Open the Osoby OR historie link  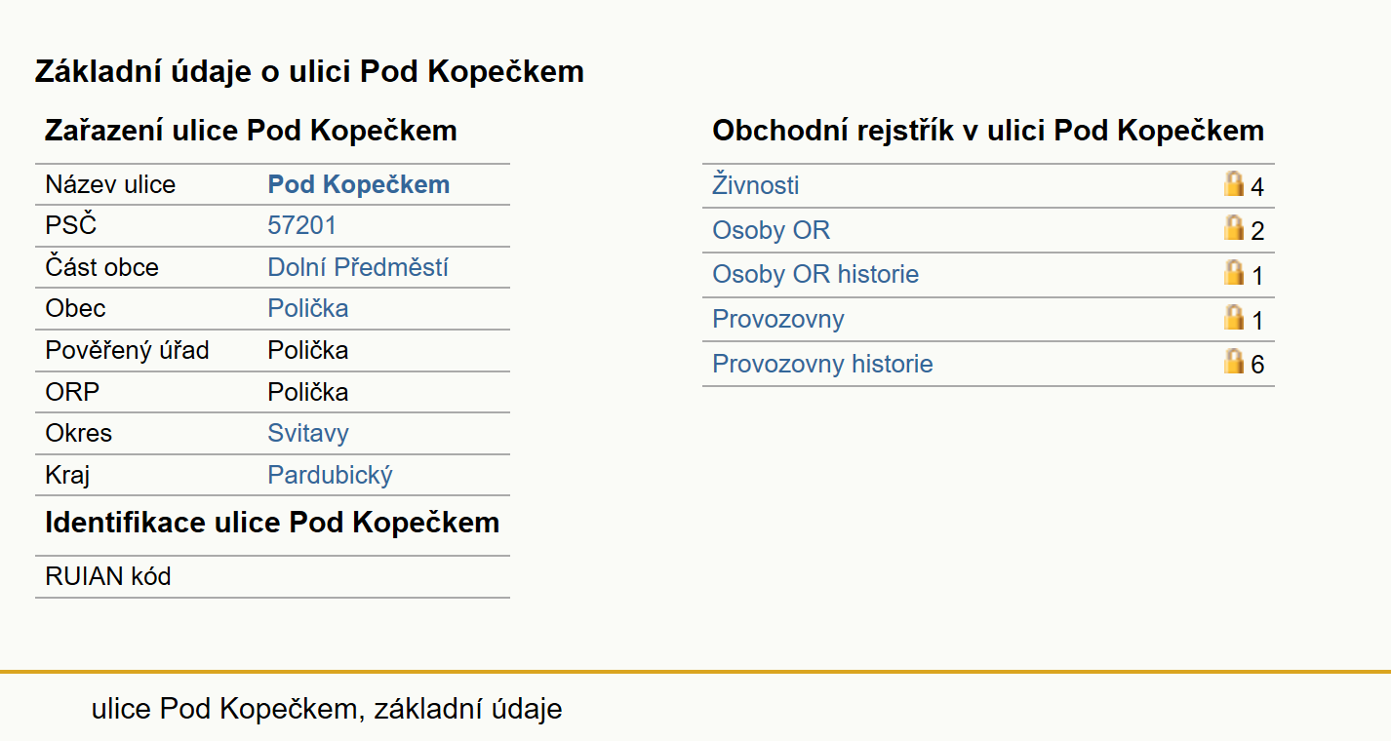click(815, 275)
